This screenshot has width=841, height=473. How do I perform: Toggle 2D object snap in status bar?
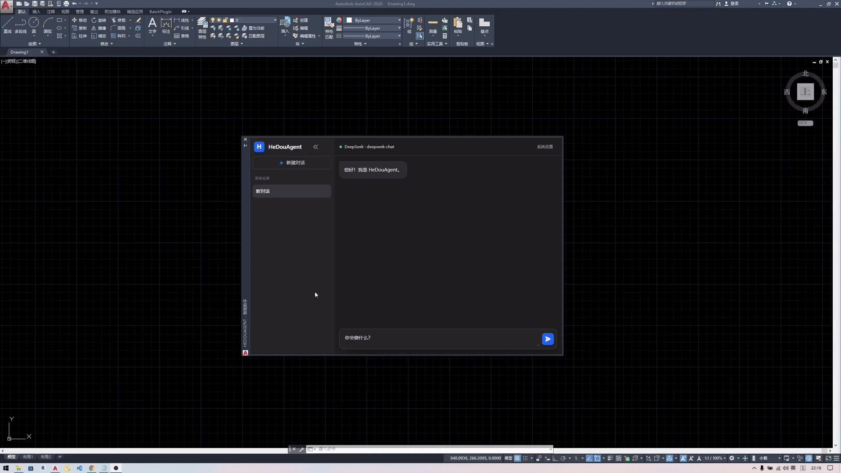597,458
